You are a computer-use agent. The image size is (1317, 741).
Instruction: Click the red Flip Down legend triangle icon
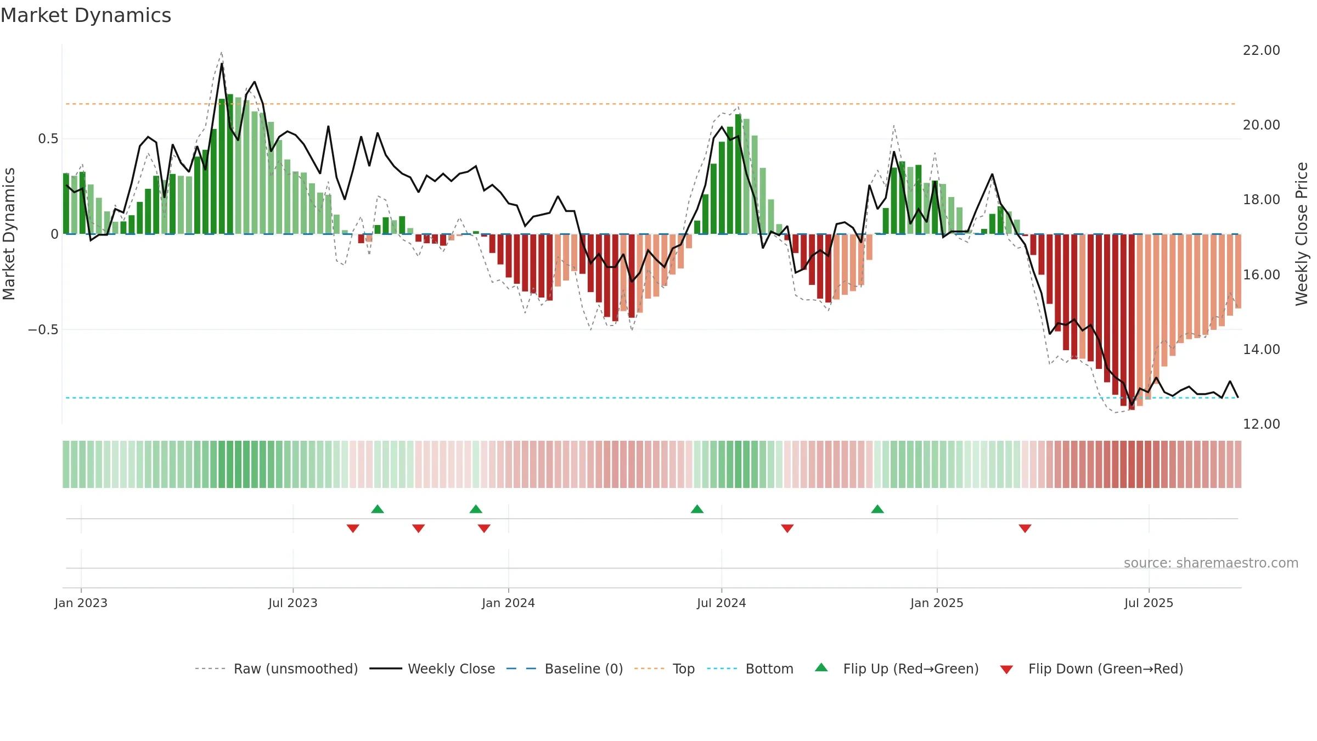(1006, 670)
